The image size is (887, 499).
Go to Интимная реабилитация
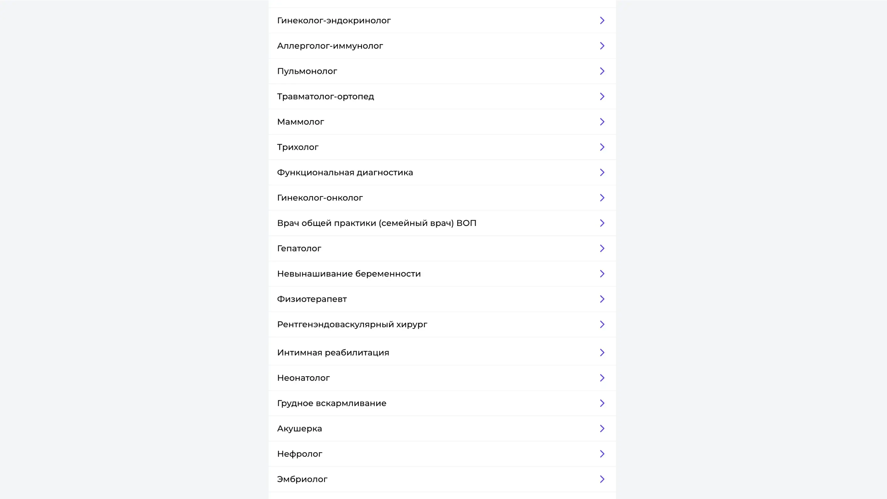coord(333,353)
